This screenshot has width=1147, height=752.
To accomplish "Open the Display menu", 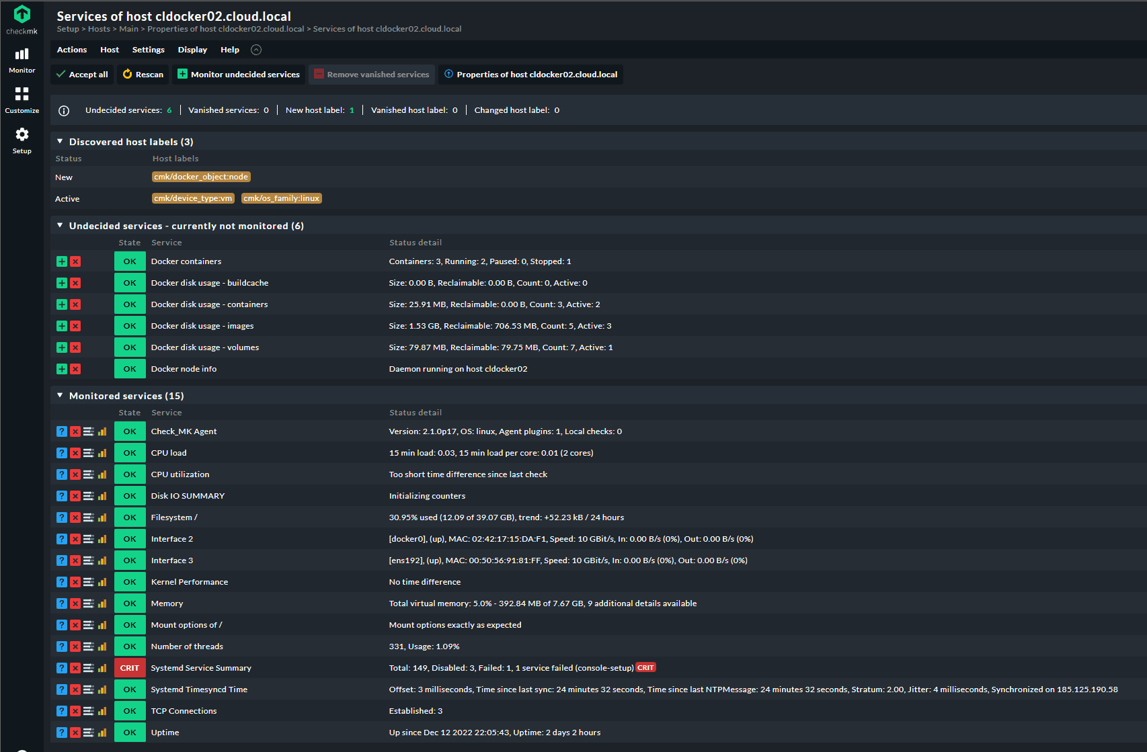I will coord(192,50).
